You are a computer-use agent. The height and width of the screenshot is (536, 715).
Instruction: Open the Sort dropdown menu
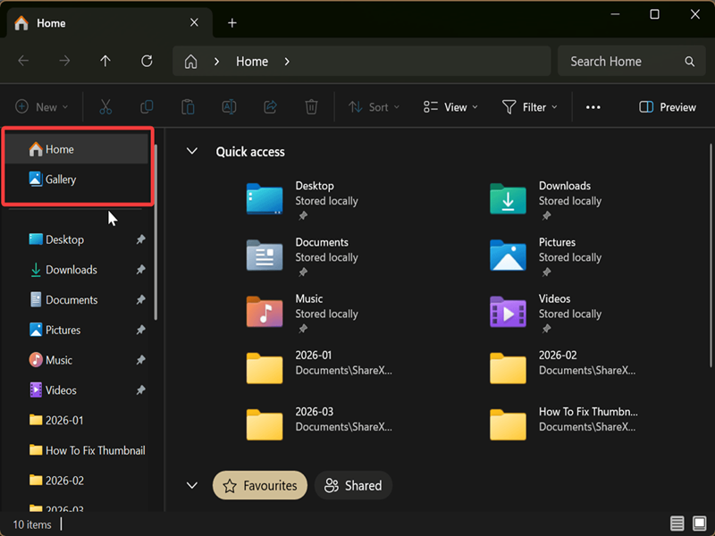[374, 107]
